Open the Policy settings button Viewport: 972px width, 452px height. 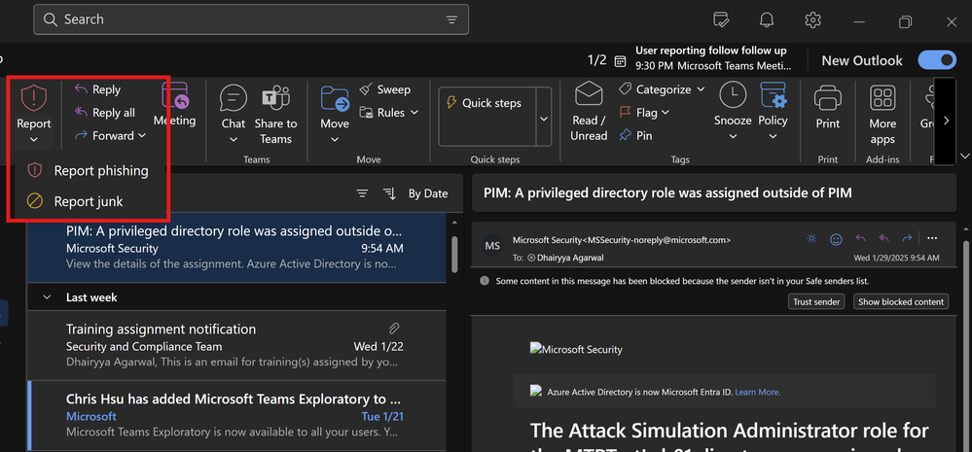773,105
